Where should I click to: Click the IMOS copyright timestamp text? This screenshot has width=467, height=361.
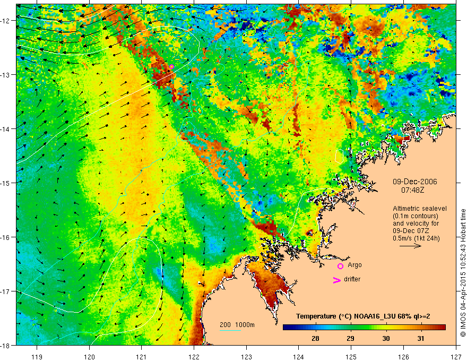click(x=463, y=273)
